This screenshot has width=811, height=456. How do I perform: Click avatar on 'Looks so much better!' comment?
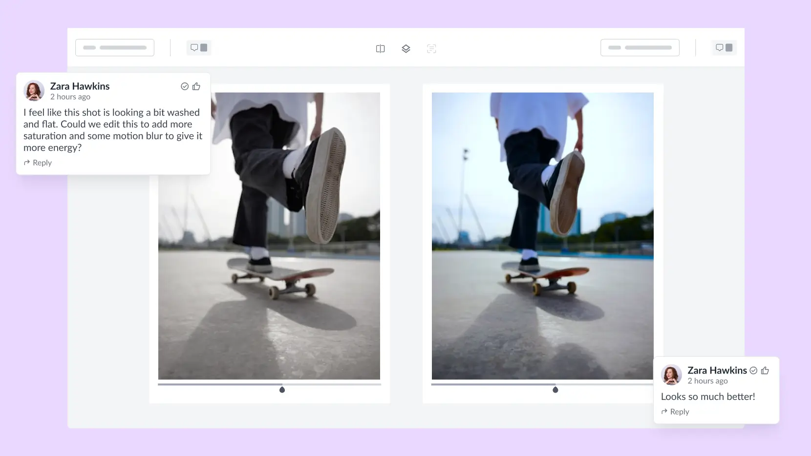pos(671,375)
